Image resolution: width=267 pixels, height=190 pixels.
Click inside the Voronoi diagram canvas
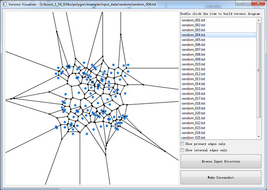92,98
